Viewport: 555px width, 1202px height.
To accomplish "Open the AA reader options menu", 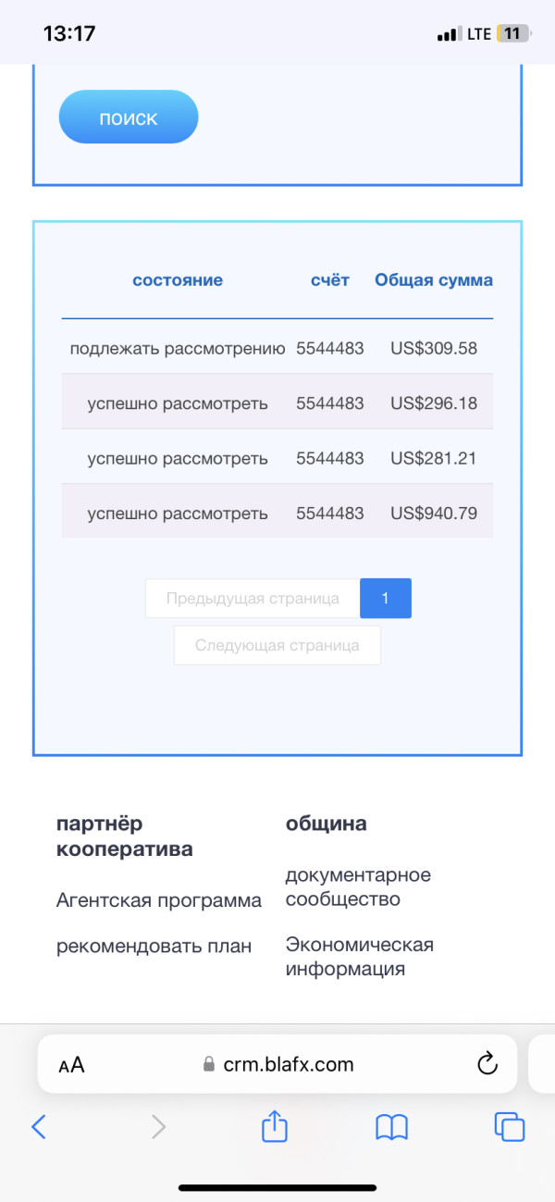I will point(71,1065).
